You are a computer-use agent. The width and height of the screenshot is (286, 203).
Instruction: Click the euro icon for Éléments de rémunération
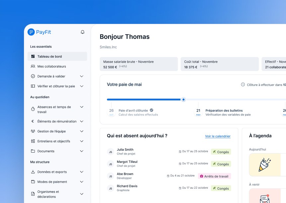33,121
